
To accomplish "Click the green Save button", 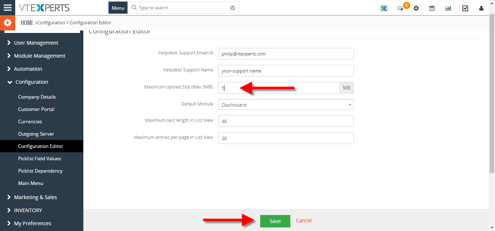I will pyautogui.click(x=275, y=221).
